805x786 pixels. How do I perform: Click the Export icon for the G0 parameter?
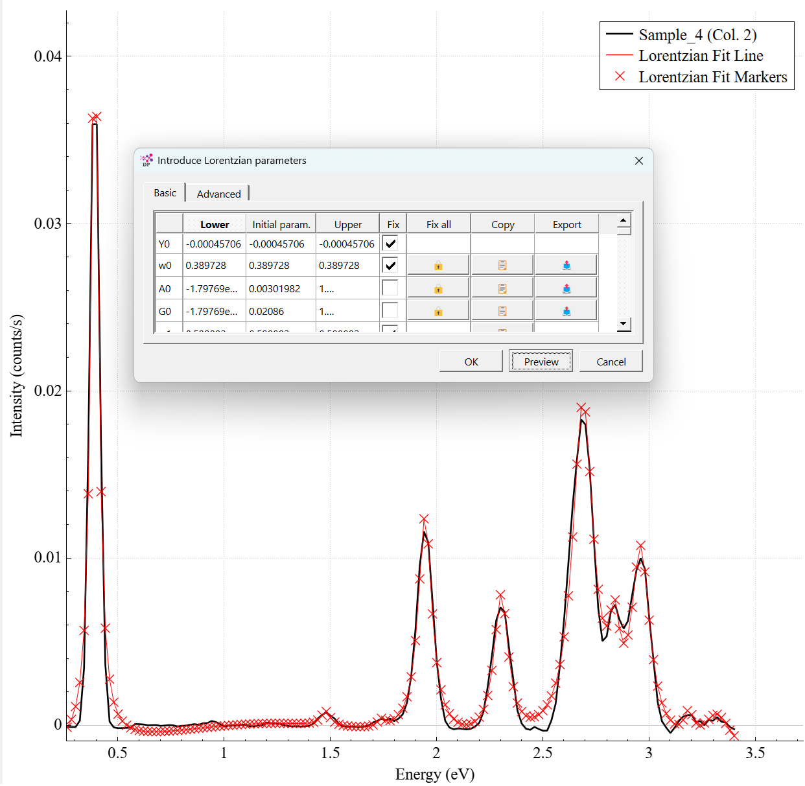[x=566, y=310]
